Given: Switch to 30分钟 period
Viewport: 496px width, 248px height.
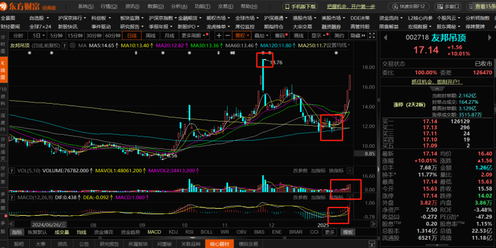Looking at the screenshot, I should (94, 36).
